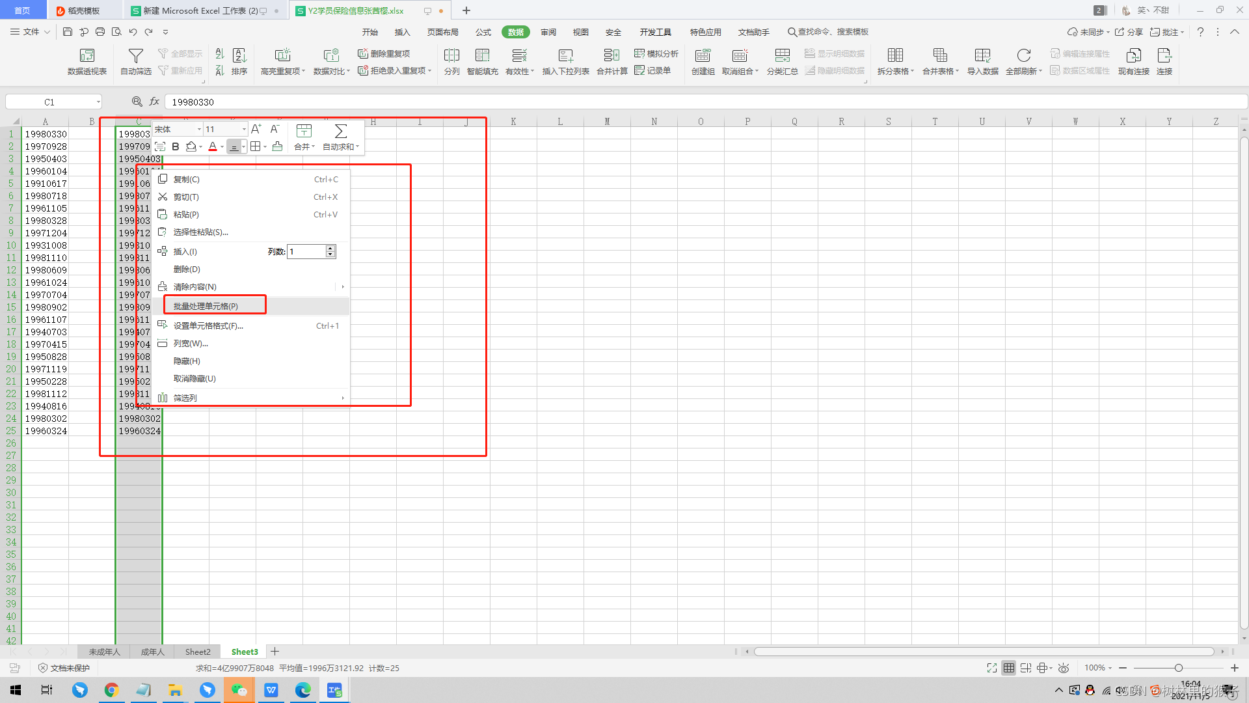Viewport: 1249px width, 703px height.
Task: Open the Windows Start menu
Action: (16, 690)
